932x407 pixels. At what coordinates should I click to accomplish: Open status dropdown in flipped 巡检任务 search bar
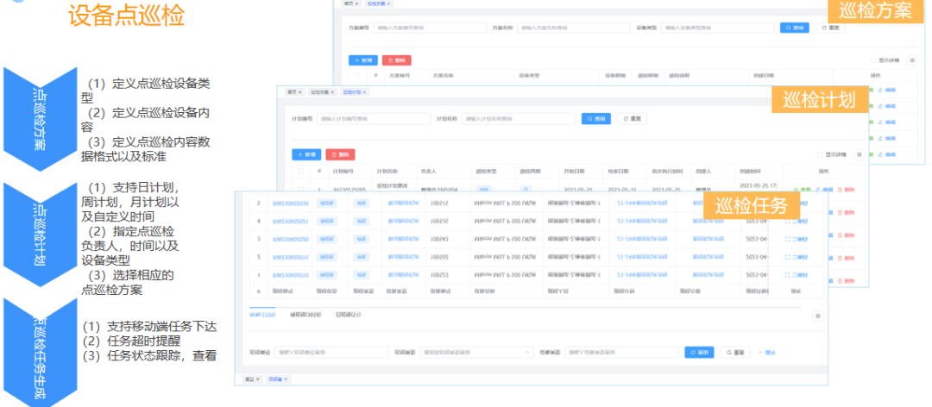pos(476,353)
